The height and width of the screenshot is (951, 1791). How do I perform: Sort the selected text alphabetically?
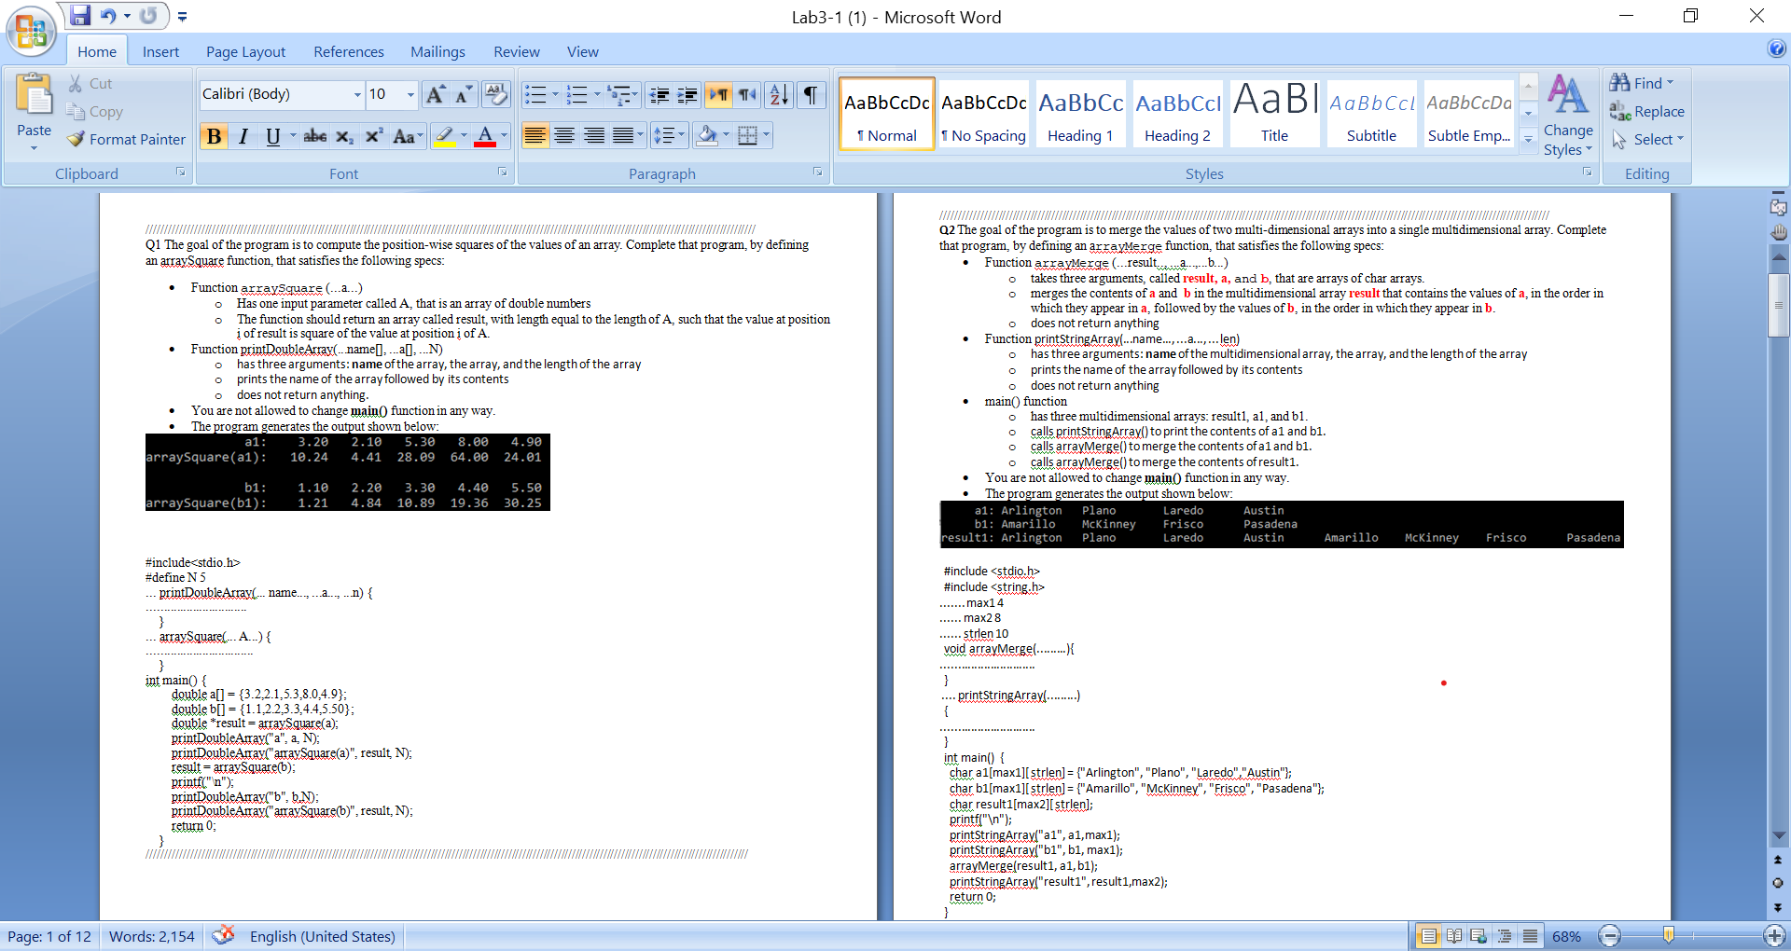tap(777, 94)
